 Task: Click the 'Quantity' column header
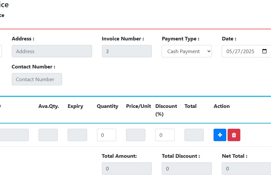(107, 106)
